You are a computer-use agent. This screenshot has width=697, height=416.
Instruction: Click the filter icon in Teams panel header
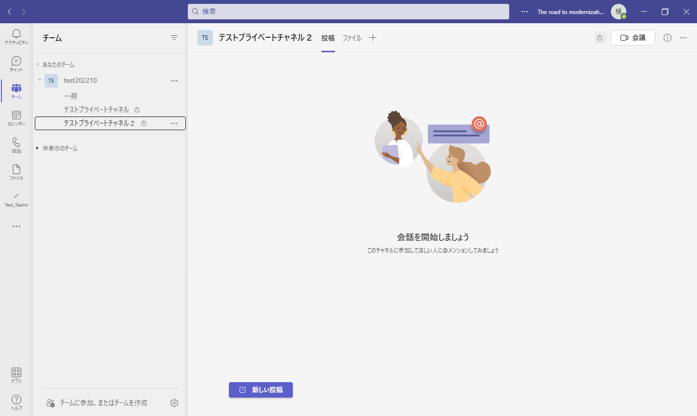pyautogui.click(x=174, y=38)
